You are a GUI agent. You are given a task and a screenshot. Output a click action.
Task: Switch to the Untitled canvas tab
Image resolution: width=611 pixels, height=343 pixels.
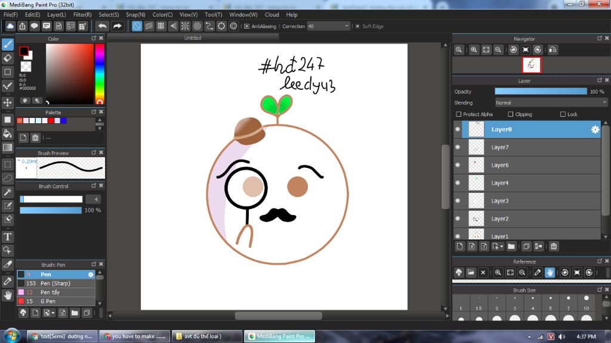pos(193,38)
